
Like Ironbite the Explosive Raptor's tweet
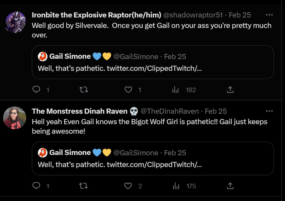[x=128, y=90]
